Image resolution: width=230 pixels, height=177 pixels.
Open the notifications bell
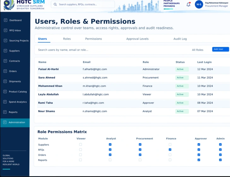pos(188,4)
